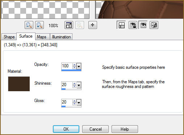Click the greyed zoom reset icon

(80, 25)
